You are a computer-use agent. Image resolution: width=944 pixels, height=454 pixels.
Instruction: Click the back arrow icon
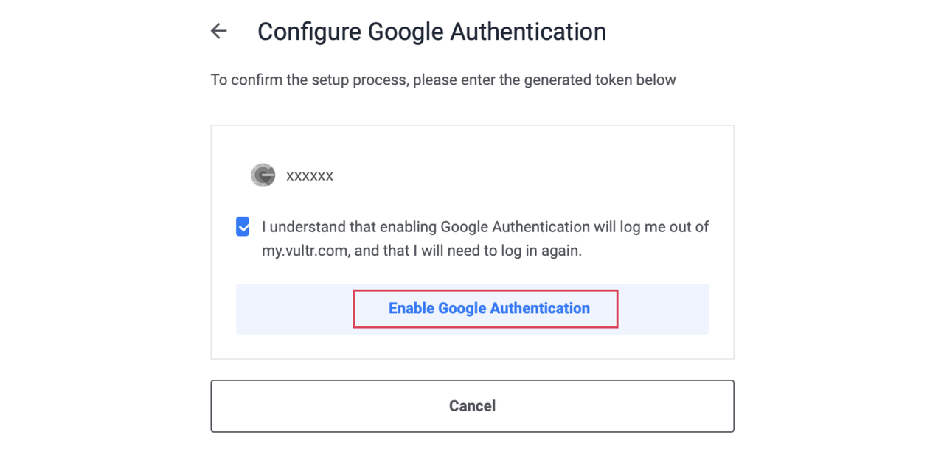219,31
